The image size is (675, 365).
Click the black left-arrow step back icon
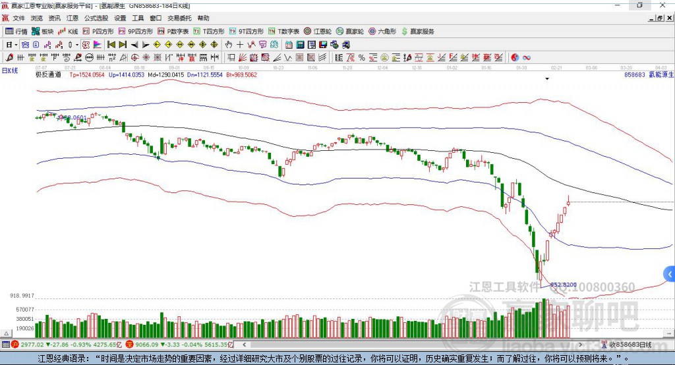pyautogui.click(x=134, y=45)
